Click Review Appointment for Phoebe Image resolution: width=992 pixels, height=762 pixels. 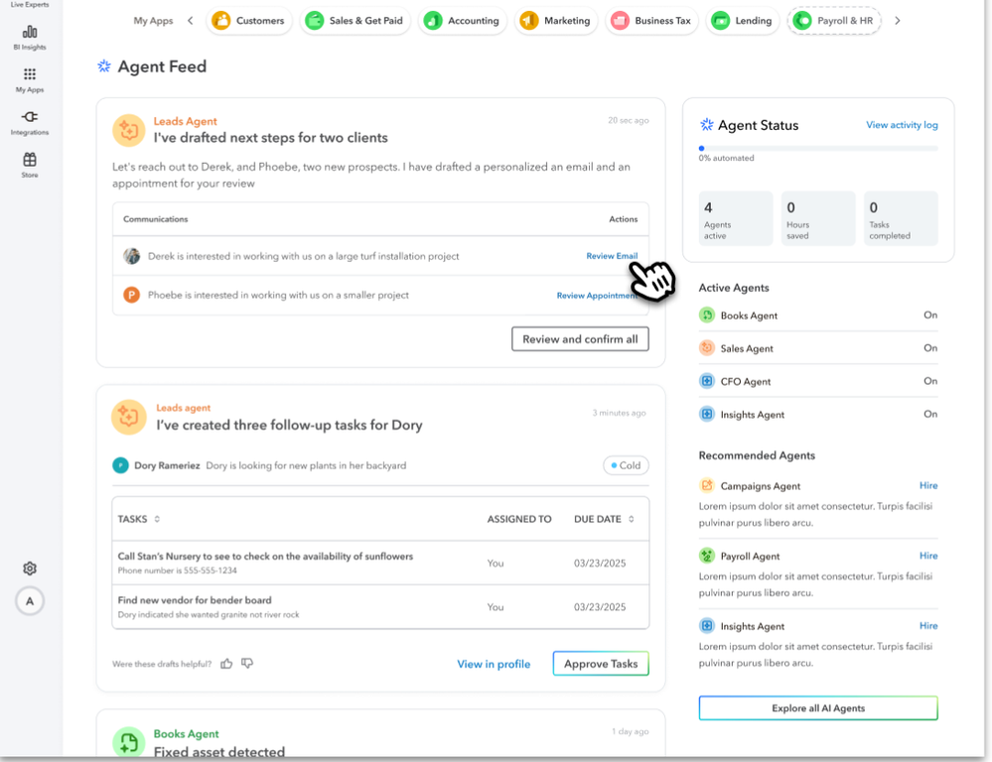click(597, 296)
